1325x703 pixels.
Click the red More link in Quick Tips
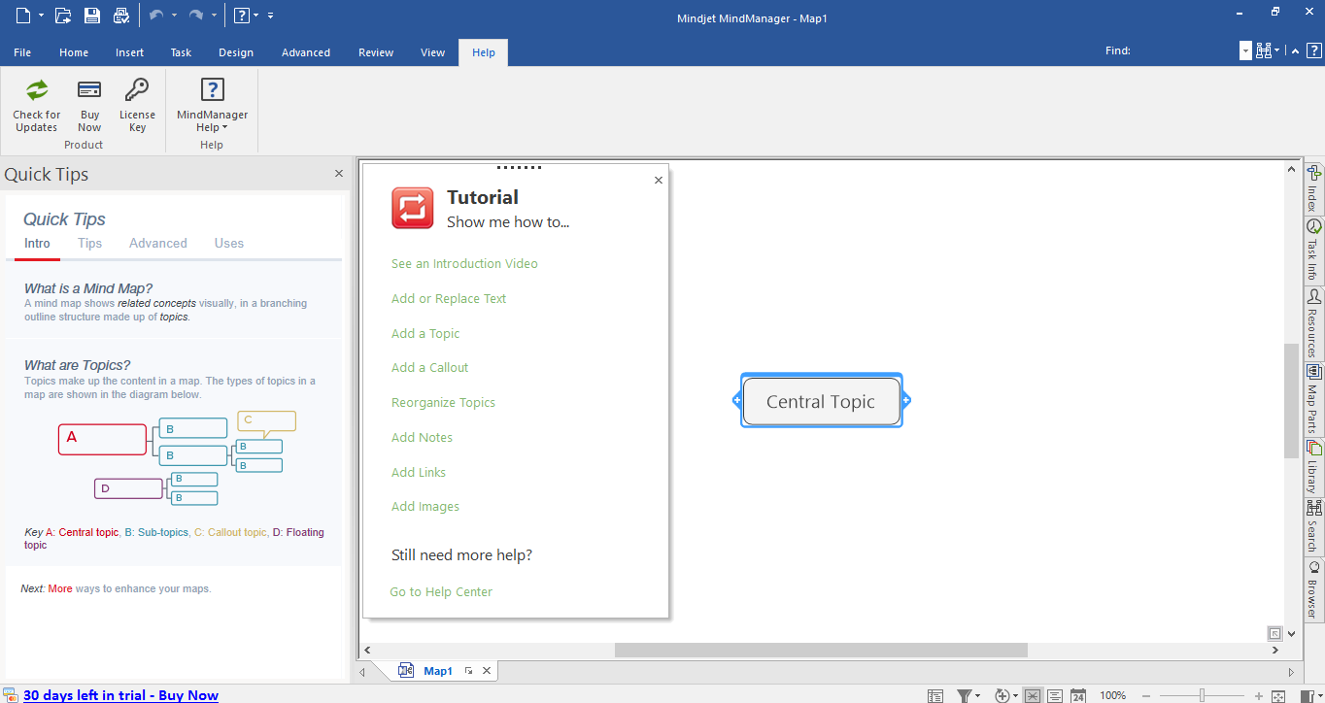(60, 588)
